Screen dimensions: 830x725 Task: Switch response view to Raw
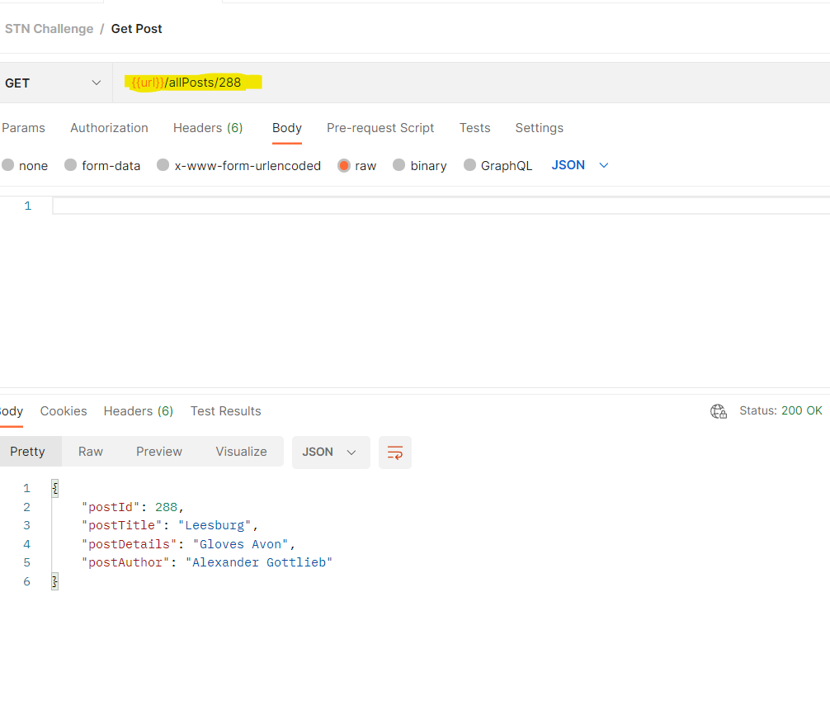pos(91,452)
